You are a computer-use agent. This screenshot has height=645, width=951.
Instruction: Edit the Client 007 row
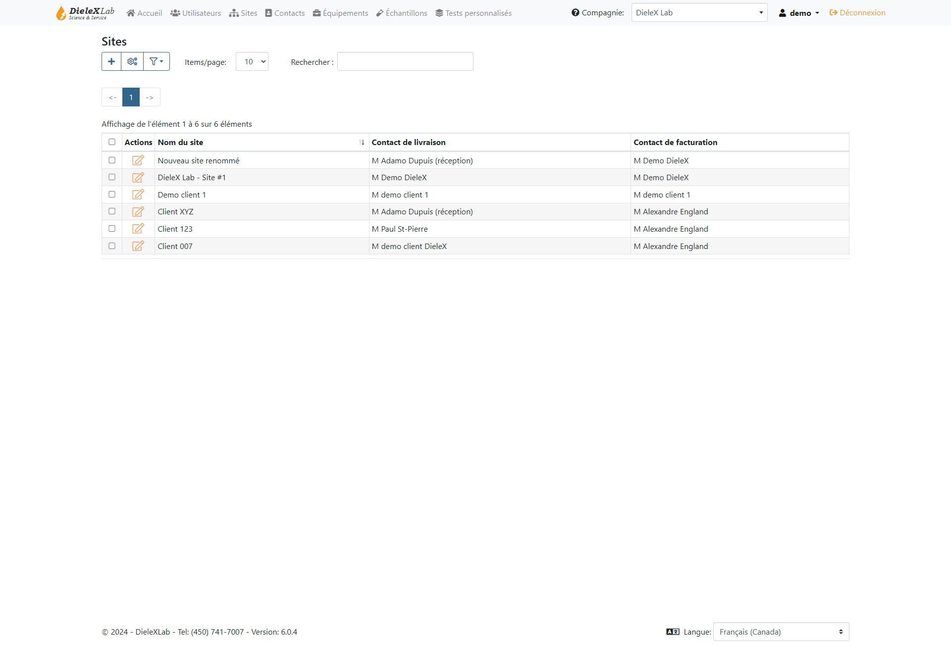click(x=138, y=246)
